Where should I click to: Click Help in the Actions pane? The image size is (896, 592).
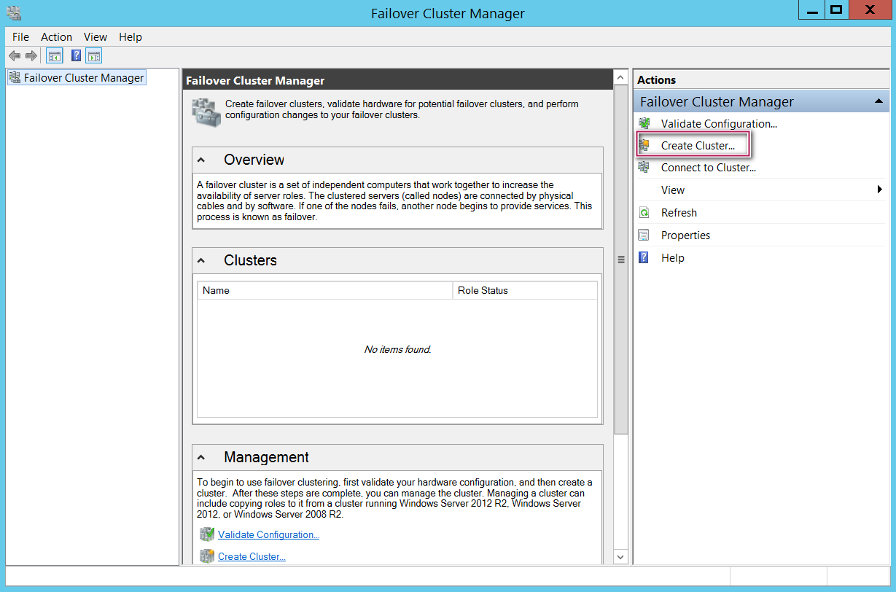(x=672, y=257)
